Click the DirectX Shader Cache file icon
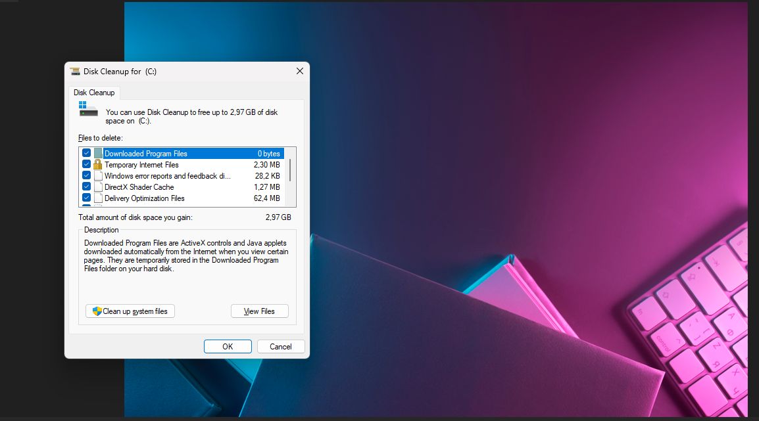Screen dimensions: 759x421 99,187
